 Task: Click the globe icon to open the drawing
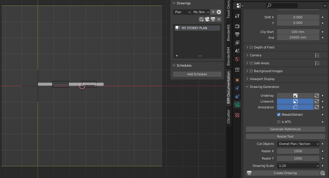(x=201, y=19)
